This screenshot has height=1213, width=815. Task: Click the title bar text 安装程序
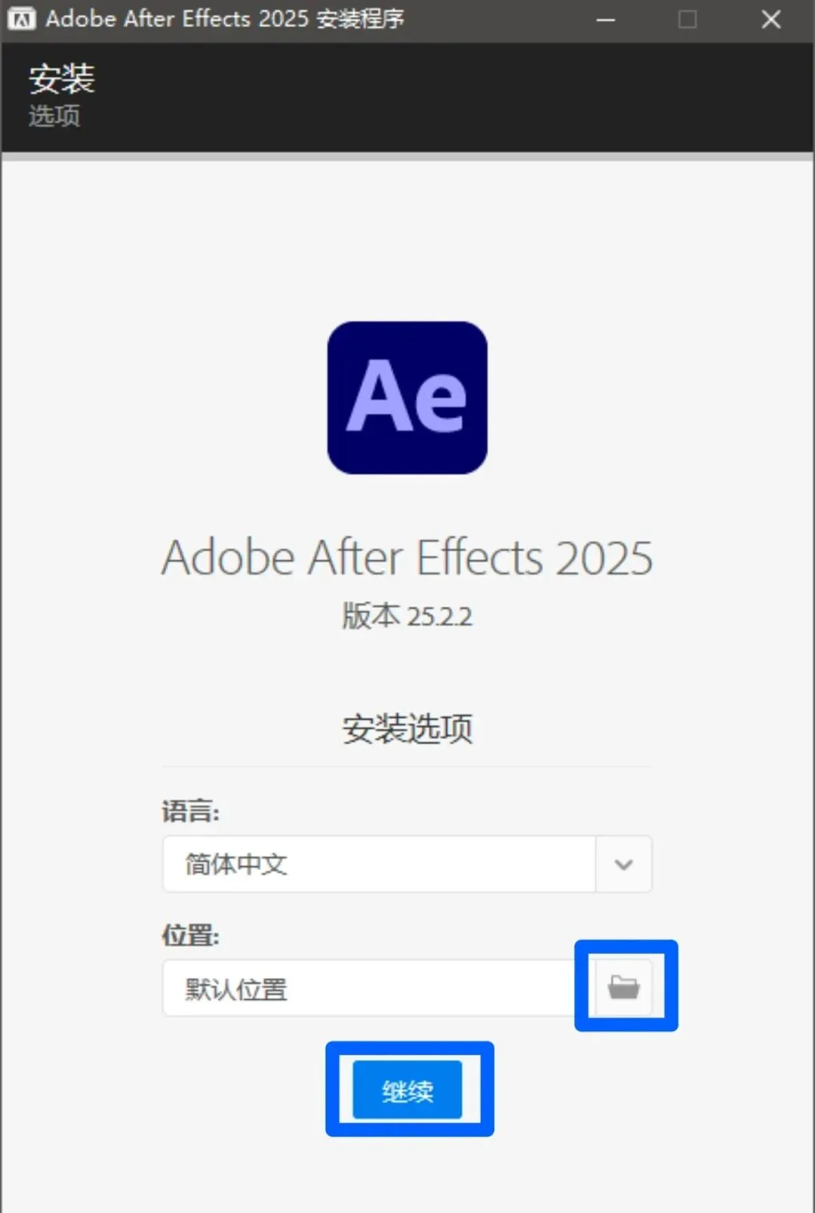coord(360,19)
